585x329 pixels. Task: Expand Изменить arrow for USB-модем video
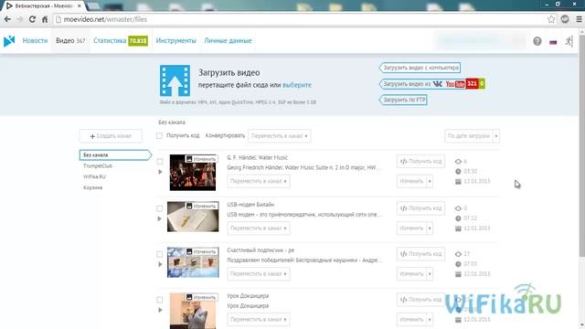(430, 228)
